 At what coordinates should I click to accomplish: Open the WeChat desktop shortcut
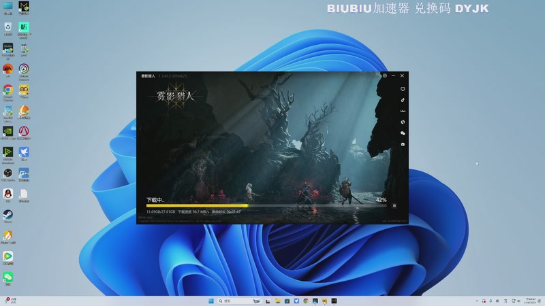click(7, 279)
